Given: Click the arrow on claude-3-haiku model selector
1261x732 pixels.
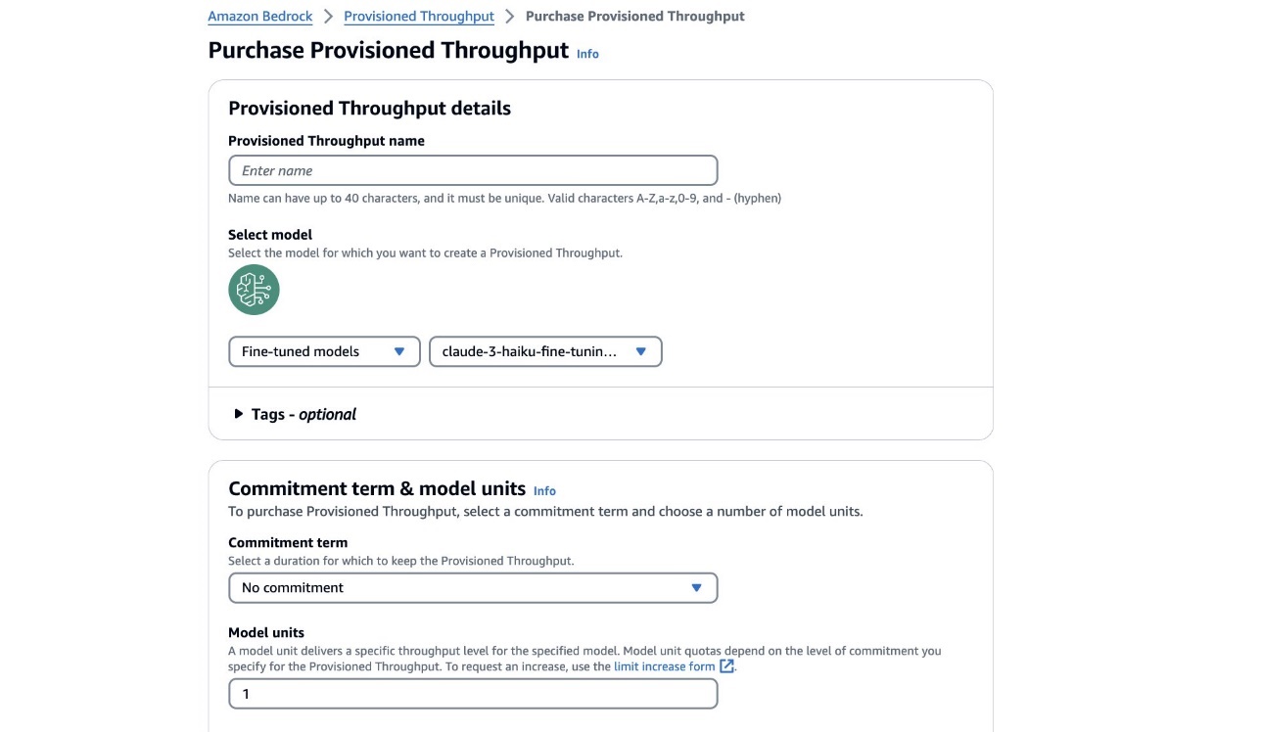Looking at the screenshot, I should [x=641, y=351].
